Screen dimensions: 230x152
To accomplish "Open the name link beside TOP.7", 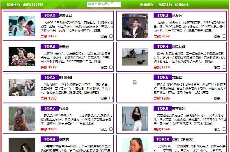I will (x=64, y=109).
